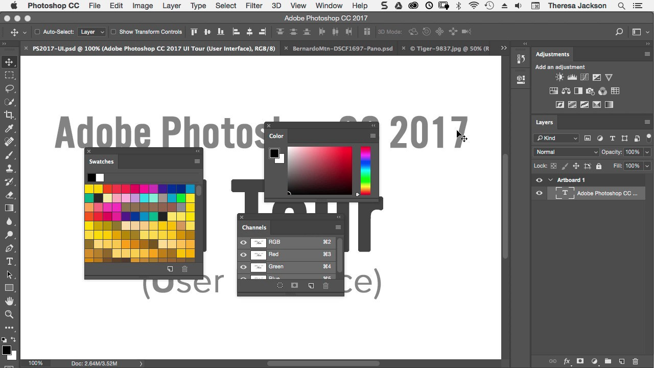This screenshot has width=654, height=368.
Task: Open the Normal blend mode dropdown
Action: 566,152
